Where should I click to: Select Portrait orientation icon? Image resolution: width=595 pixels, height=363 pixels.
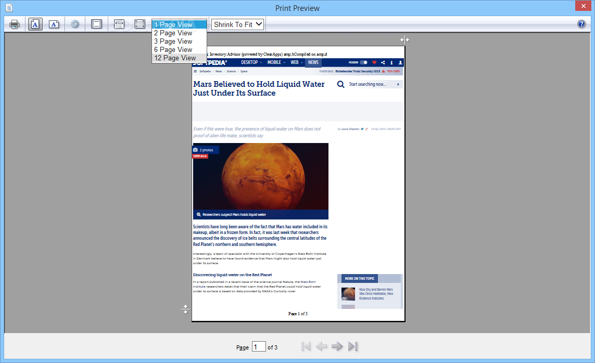pyautogui.click(x=35, y=24)
